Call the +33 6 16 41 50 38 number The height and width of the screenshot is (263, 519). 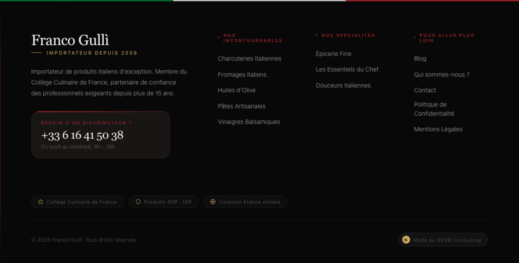click(x=82, y=135)
